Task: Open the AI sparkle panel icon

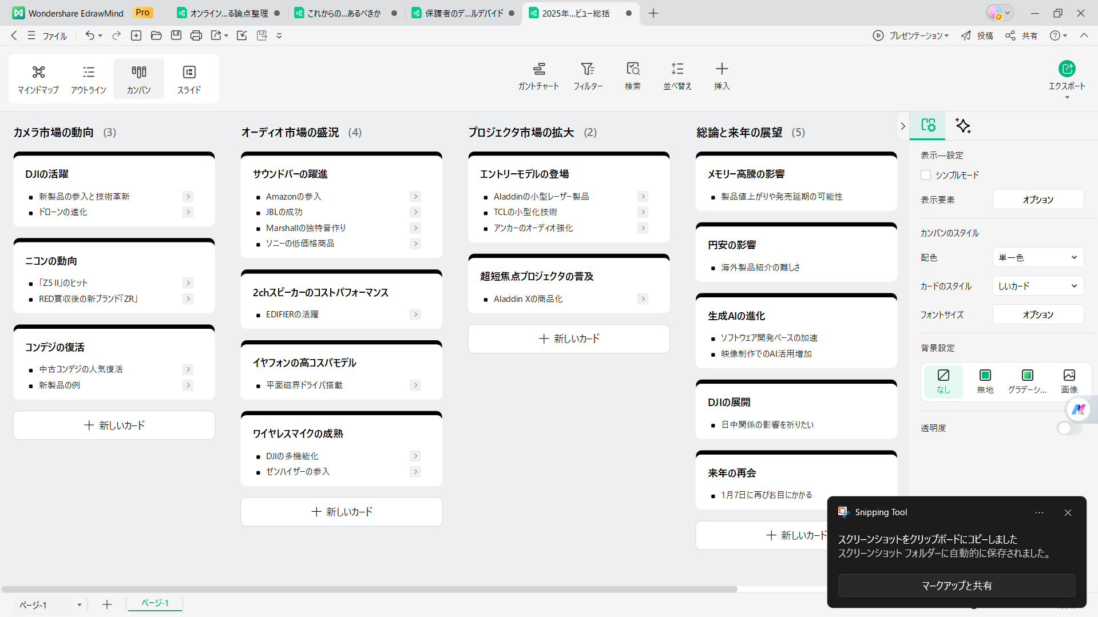Action: pyautogui.click(x=962, y=126)
